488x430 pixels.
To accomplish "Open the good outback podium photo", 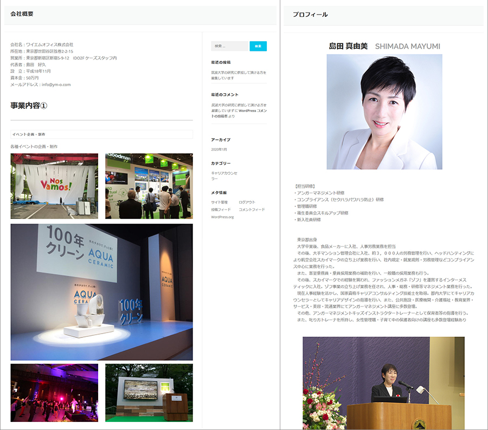I will pyautogui.click(x=149, y=393).
